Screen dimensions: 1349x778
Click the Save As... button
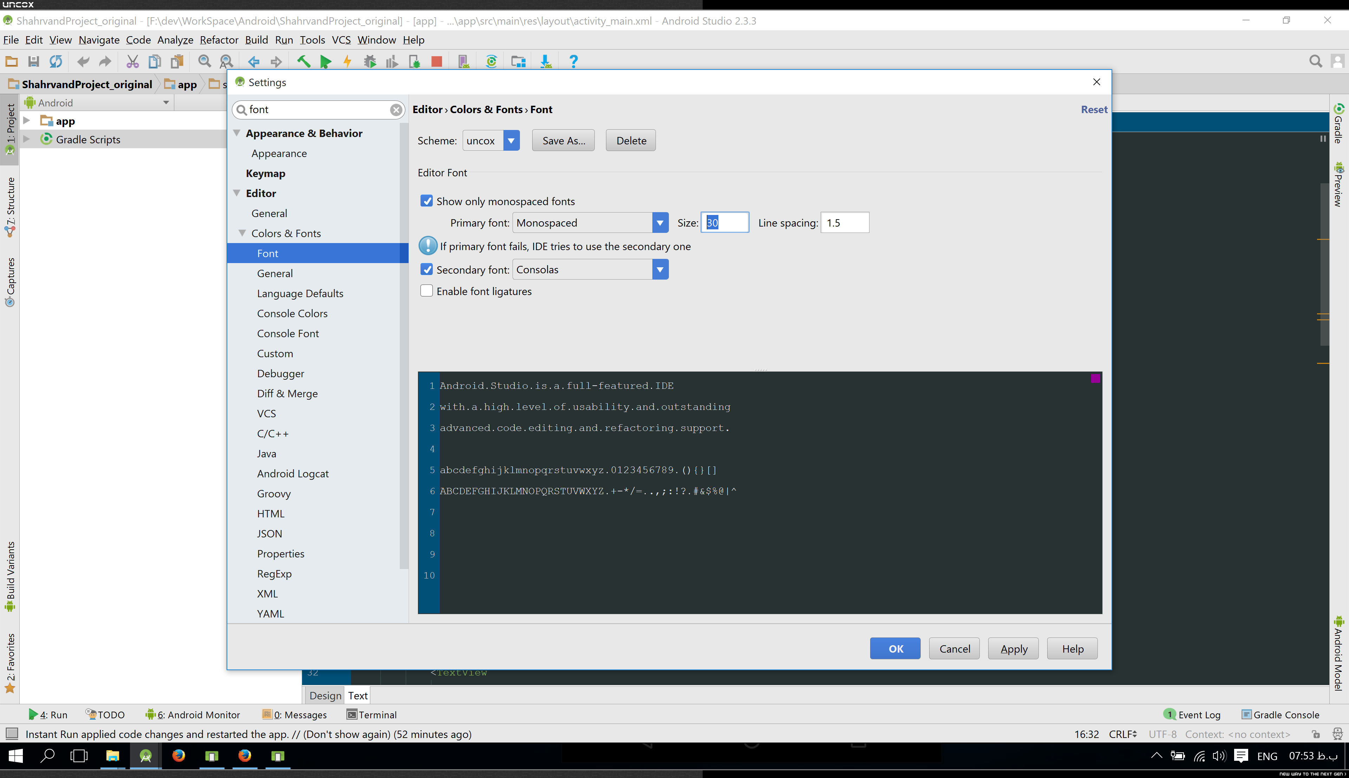(x=563, y=140)
